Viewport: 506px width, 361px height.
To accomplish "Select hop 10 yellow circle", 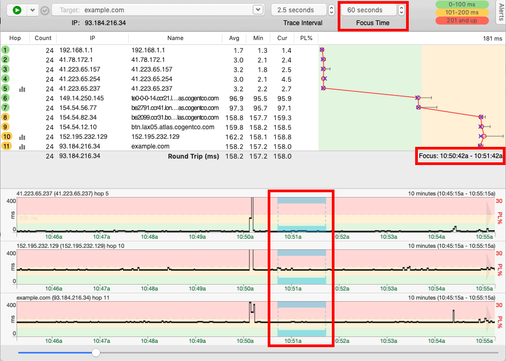I will click(7, 137).
